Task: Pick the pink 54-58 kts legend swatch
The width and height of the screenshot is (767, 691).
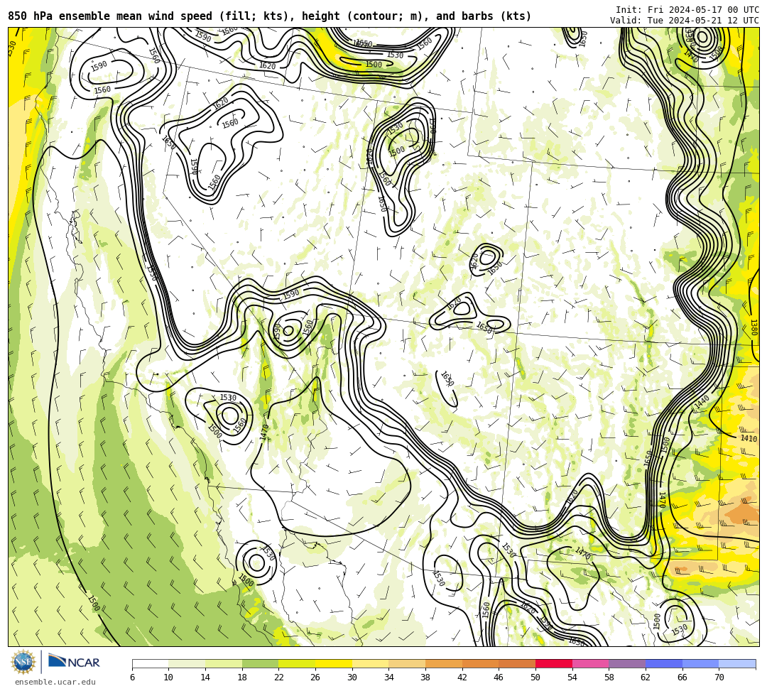Action: tap(590, 663)
